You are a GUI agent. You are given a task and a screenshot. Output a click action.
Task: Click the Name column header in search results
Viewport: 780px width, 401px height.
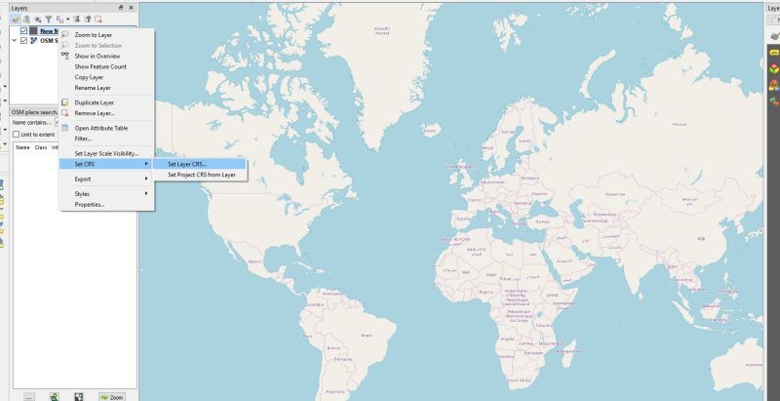[22, 147]
